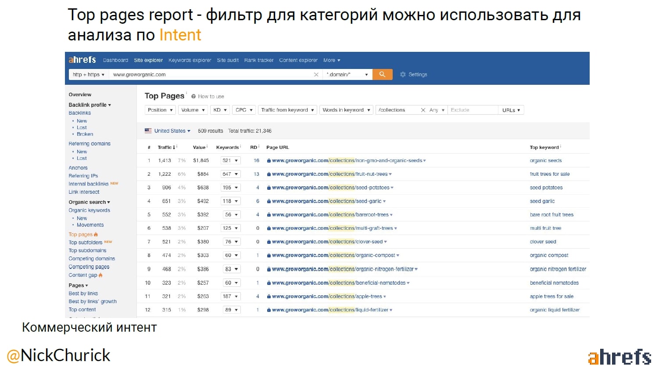The height and width of the screenshot is (369, 659).
Task: Click lock icon beside seed-potatoes URL
Action: pos(269,188)
